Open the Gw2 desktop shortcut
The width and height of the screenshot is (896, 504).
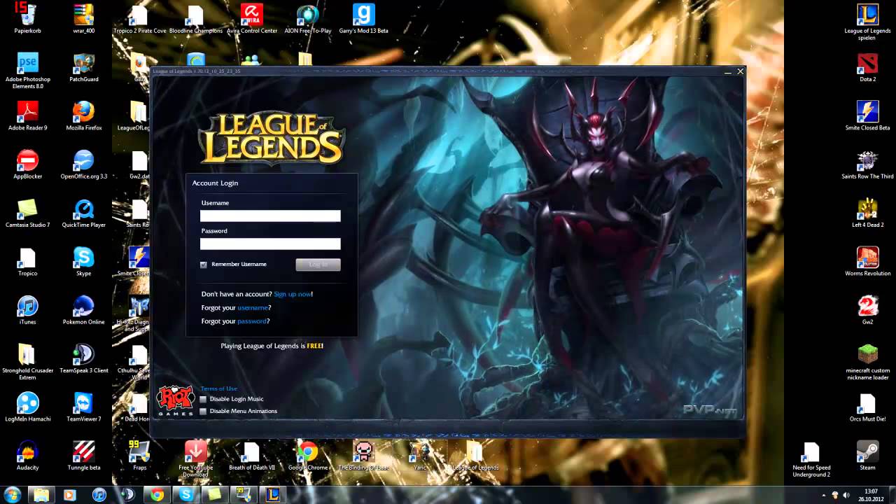[x=867, y=309]
